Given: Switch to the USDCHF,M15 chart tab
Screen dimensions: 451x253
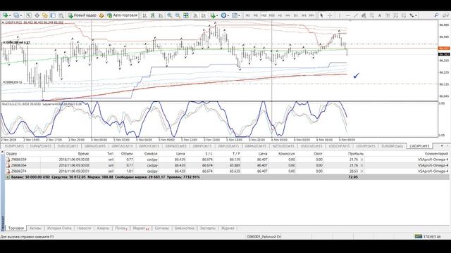Looking at the screenshot, I should pyautogui.click(x=339, y=146).
